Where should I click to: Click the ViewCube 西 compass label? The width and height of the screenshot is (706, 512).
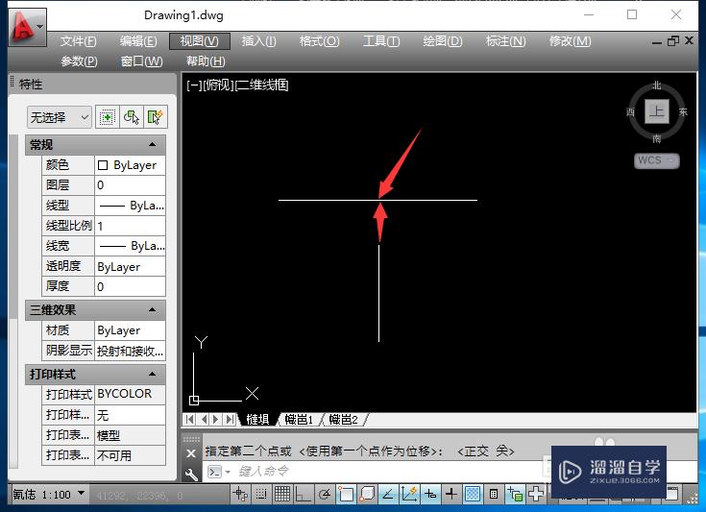pos(630,111)
